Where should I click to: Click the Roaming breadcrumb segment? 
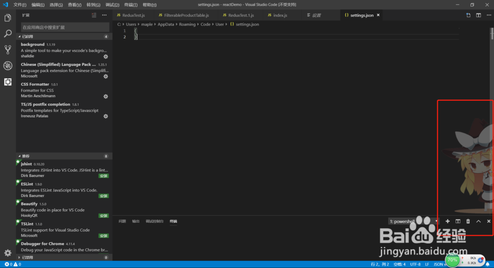click(x=187, y=24)
